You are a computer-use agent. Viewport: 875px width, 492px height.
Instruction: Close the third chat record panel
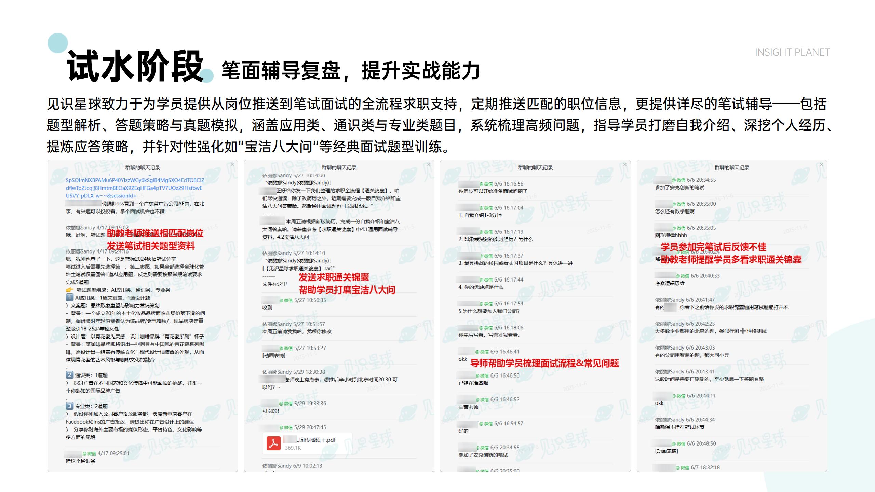pyautogui.click(x=625, y=165)
